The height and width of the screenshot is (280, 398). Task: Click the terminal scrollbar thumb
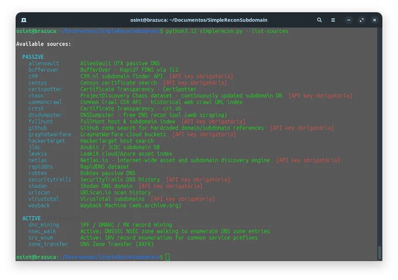tap(379, 252)
